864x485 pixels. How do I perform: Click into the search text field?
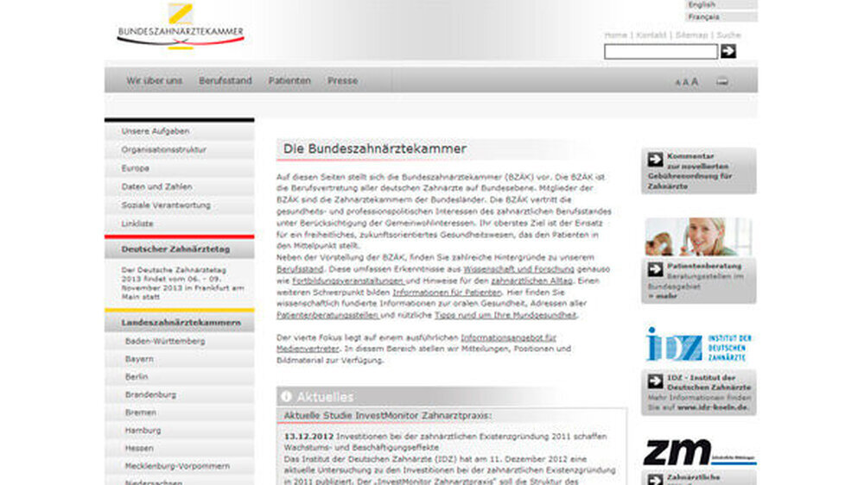[x=660, y=52]
